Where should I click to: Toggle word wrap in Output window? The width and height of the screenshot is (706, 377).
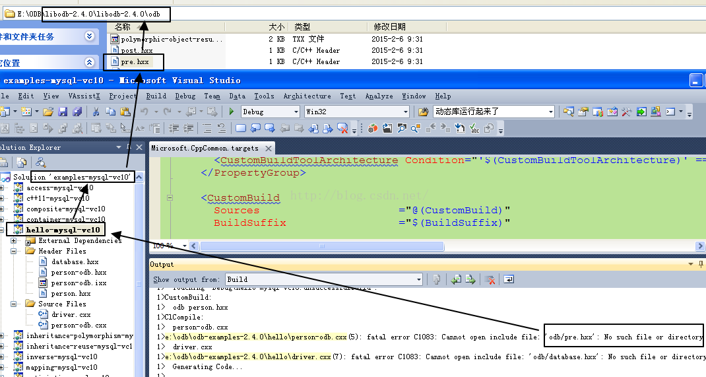[509, 280]
